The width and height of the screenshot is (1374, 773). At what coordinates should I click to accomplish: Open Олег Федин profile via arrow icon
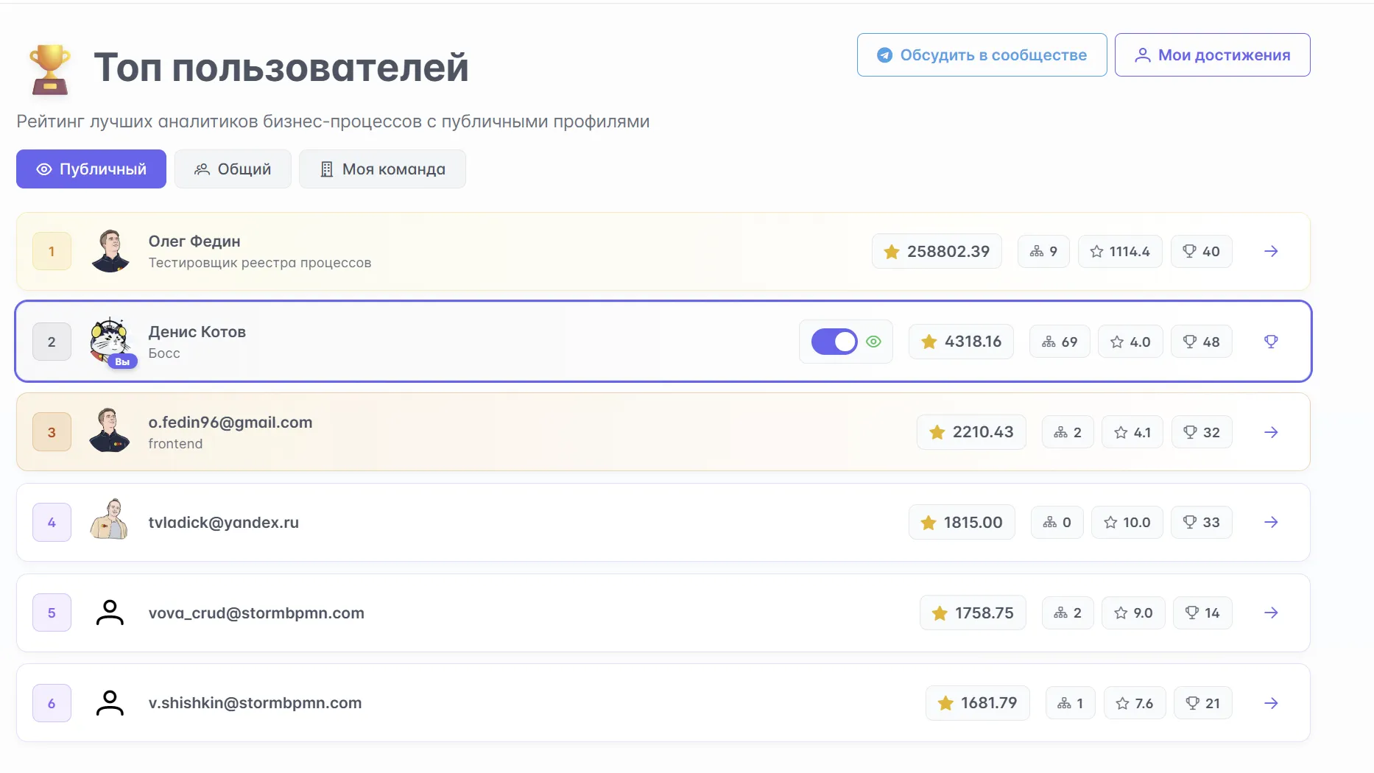point(1271,251)
